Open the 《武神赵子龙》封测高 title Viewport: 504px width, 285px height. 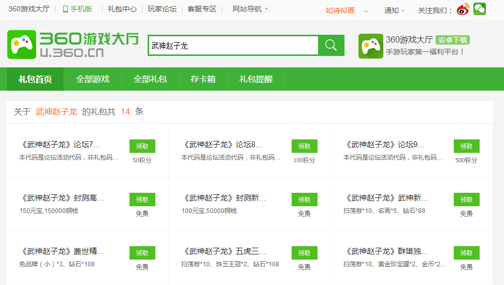(x=62, y=198)
